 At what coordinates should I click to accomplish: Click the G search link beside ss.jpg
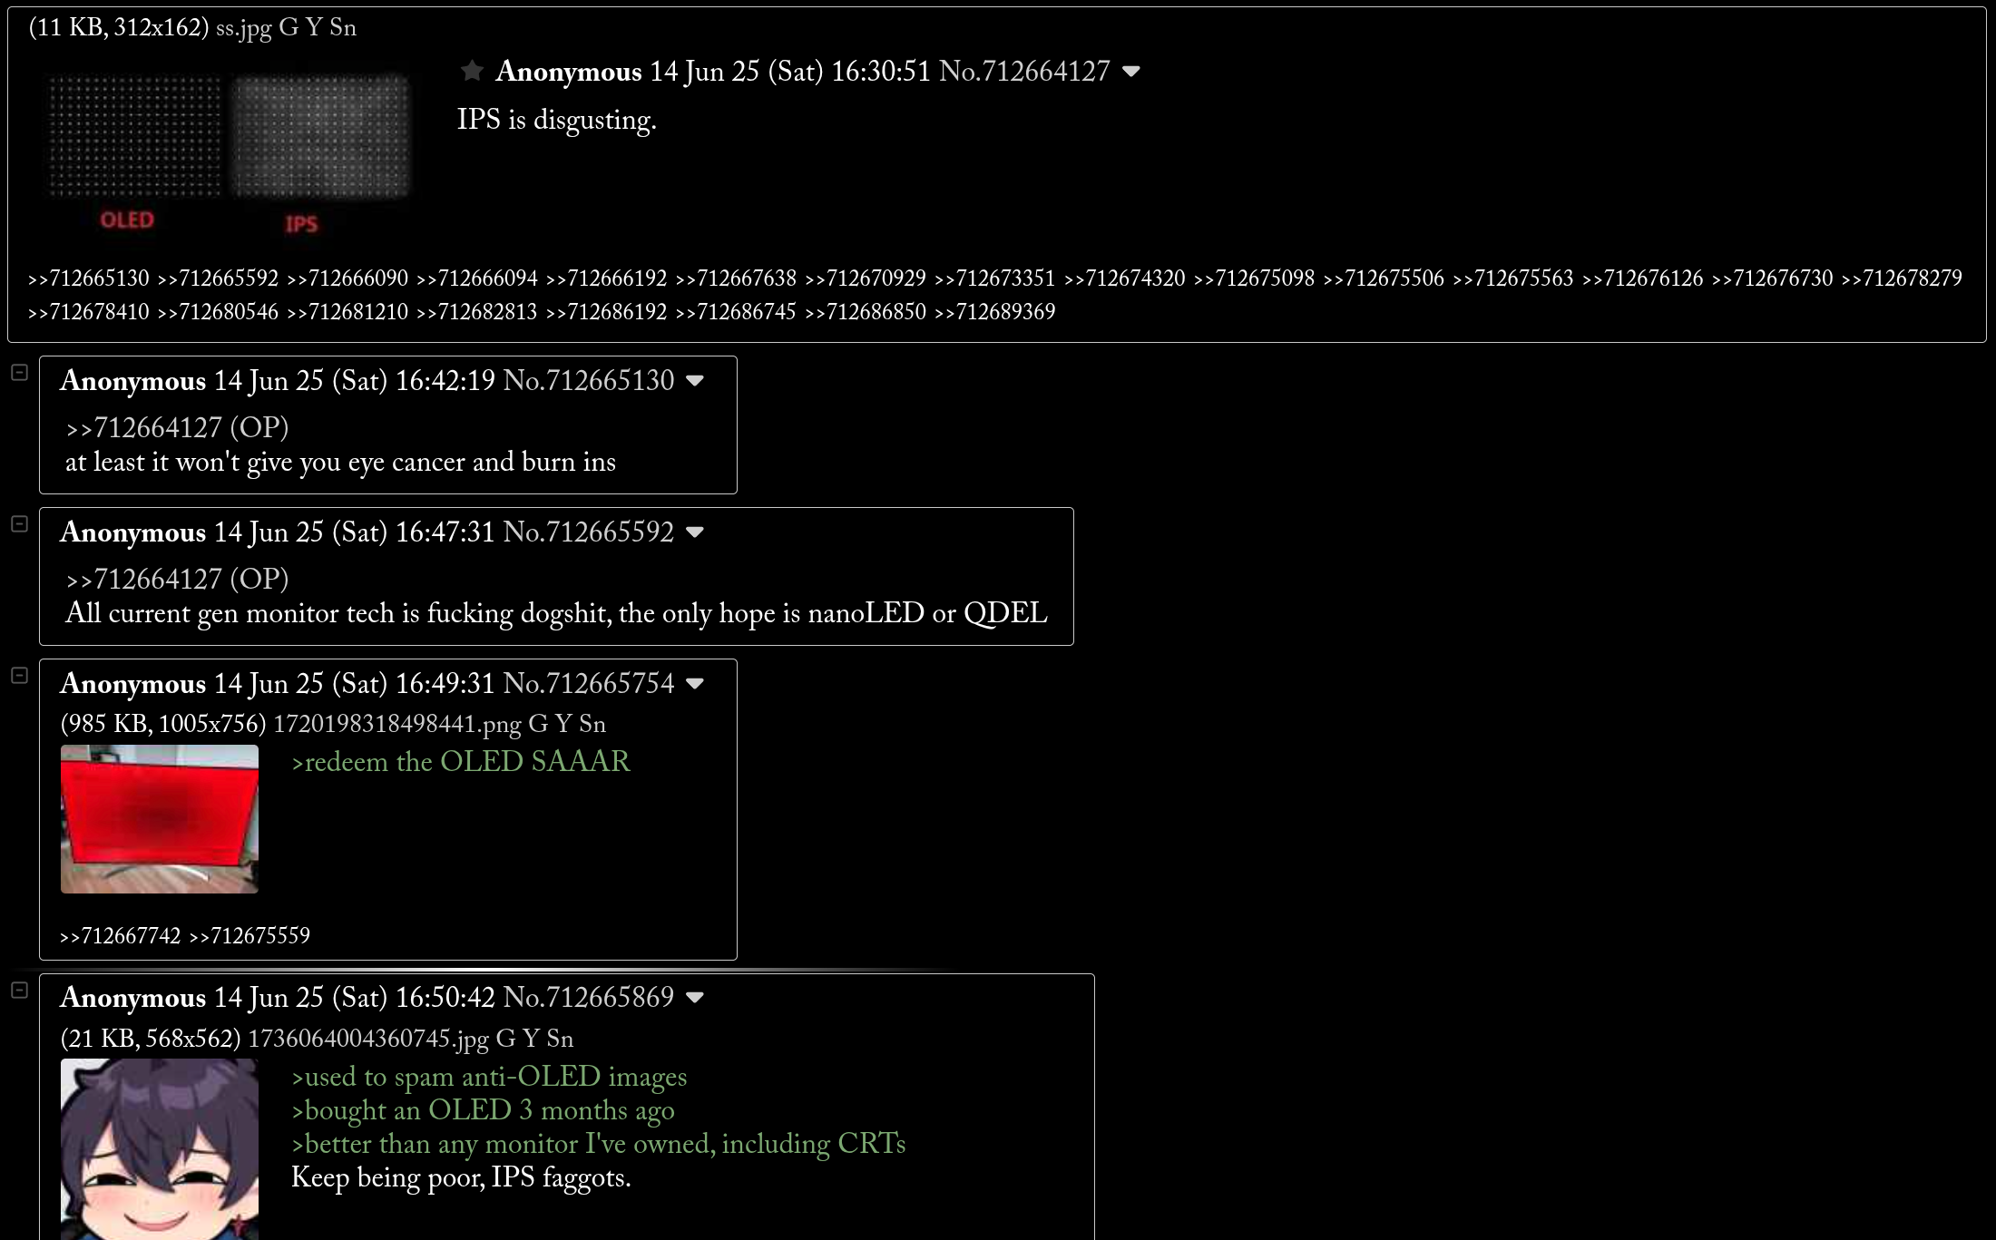tap(289, 27)
